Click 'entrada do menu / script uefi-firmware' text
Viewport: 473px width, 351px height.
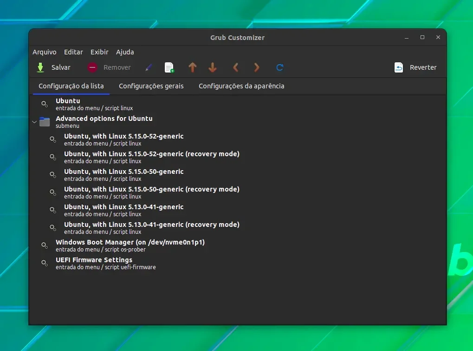point(106,267)
